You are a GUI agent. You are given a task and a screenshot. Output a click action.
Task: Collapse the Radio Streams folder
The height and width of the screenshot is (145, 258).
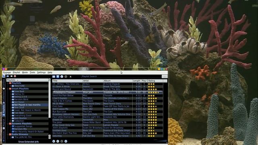point(8,134)
